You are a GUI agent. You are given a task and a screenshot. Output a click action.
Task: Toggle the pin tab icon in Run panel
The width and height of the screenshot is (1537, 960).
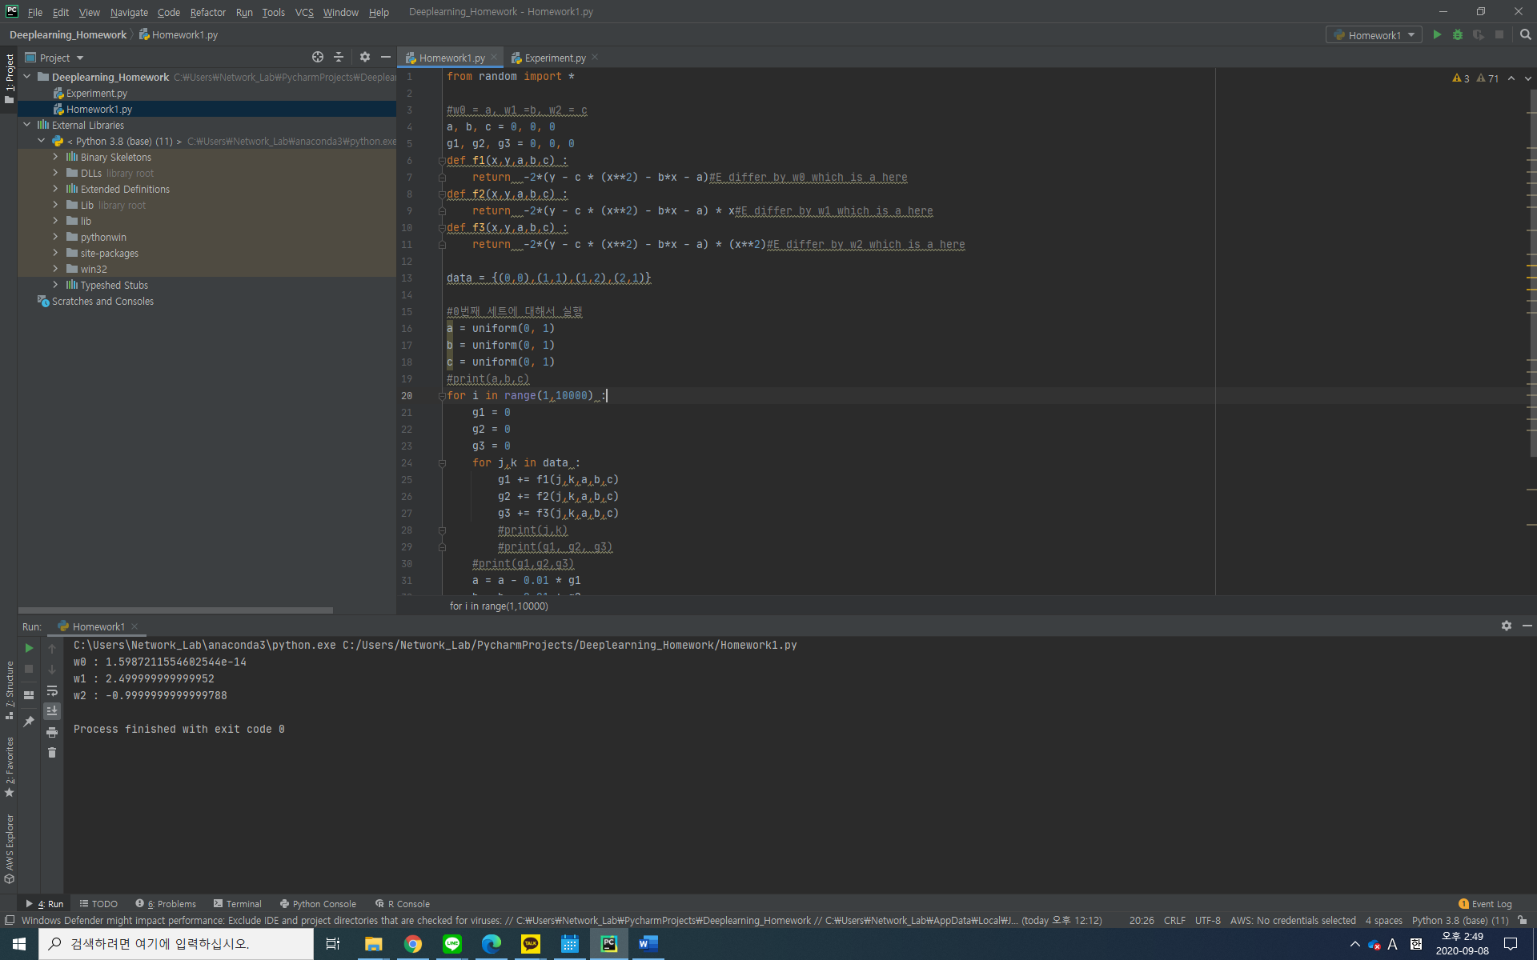point(29,722)
